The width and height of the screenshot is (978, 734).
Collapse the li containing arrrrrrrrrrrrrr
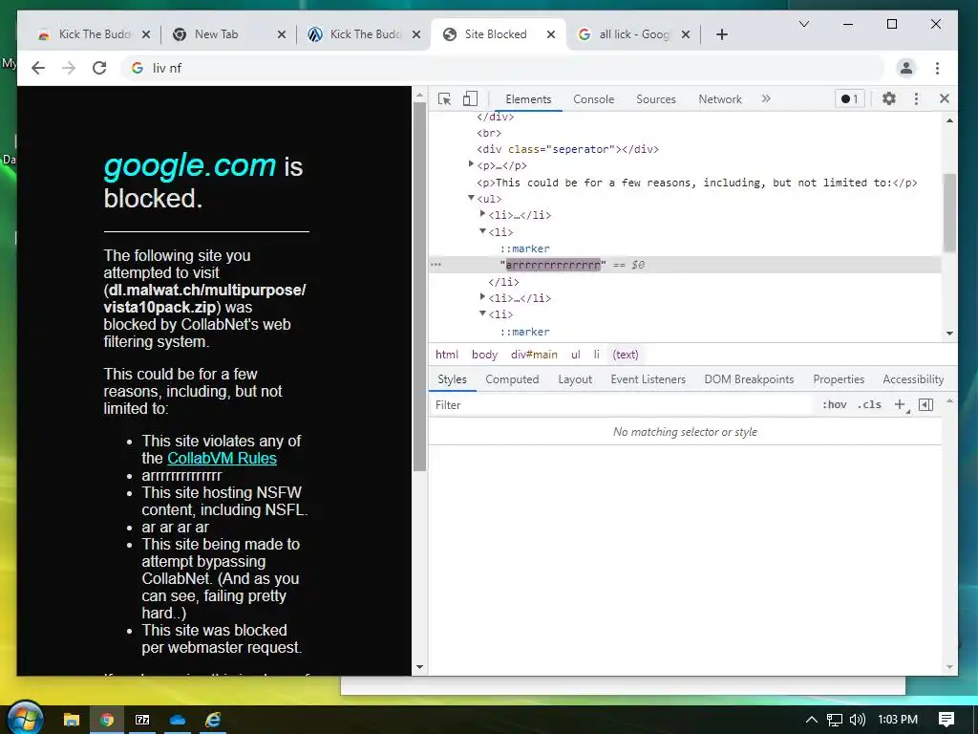[482, 231]
